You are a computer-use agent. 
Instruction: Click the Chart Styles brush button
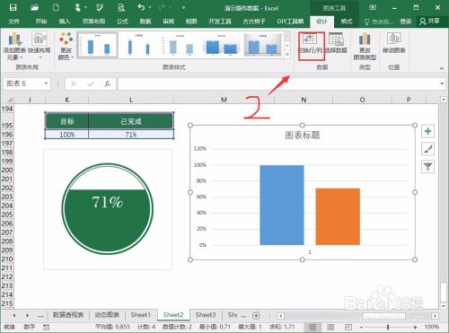[x=427, y=149]
